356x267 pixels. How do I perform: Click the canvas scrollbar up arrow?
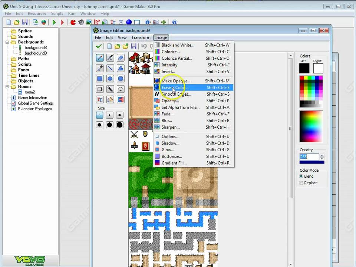click(x=291, y=55)
